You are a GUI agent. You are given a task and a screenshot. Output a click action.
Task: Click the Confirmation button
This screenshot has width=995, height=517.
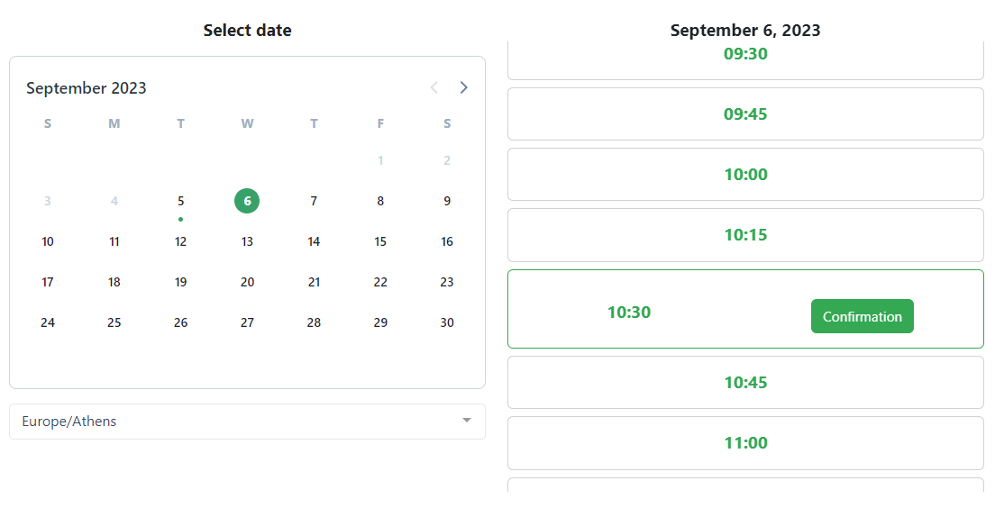tap(862, 316)
